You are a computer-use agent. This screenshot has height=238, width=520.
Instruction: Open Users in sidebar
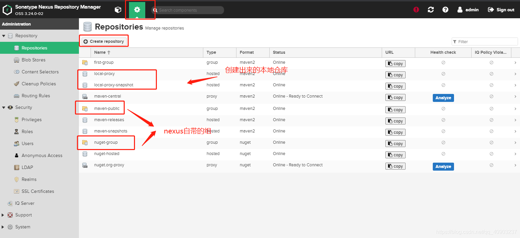(39, 143)
